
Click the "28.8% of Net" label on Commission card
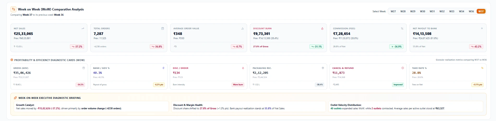click(x=339, y=46)
